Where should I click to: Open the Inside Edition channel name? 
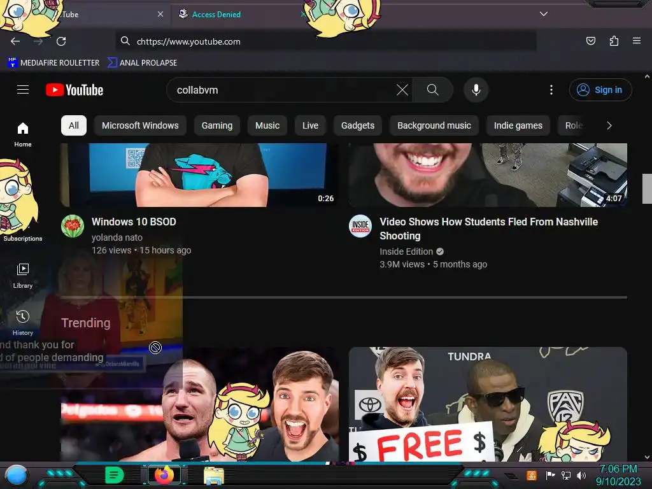[406, 252]
